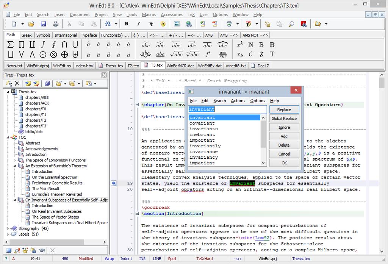Image resolution: width=388 pixels, height=264 pixels.
Task: Expand the Bibliography (42) node
Action: (x=8, y=228)
